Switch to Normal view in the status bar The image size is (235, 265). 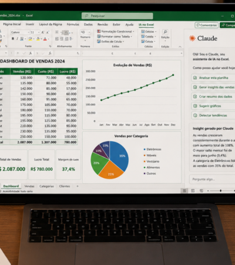[184, 191]
